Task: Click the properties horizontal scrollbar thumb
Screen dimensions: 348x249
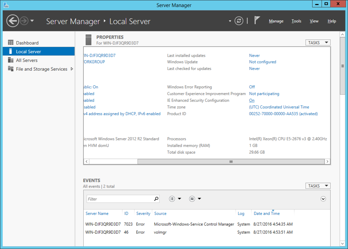Action: (231, 162)
